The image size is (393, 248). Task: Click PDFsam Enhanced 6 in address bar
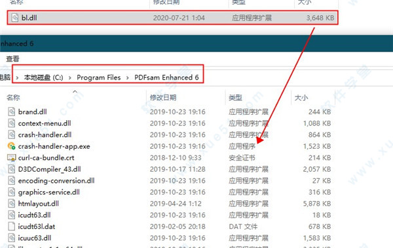tap(166, 78)
